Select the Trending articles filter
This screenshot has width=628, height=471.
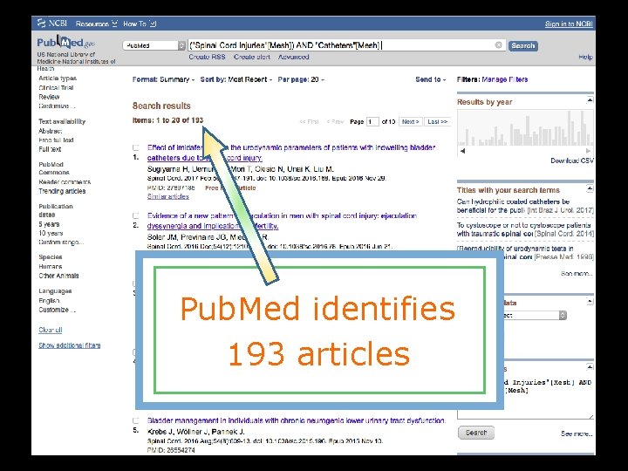point(62,191)
